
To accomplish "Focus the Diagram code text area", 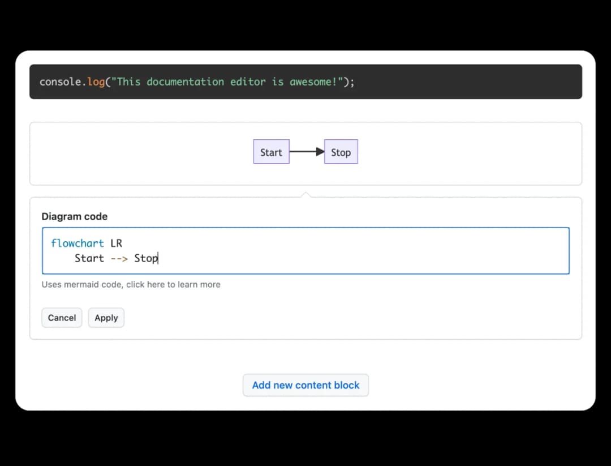I will (x=305, y=251).
